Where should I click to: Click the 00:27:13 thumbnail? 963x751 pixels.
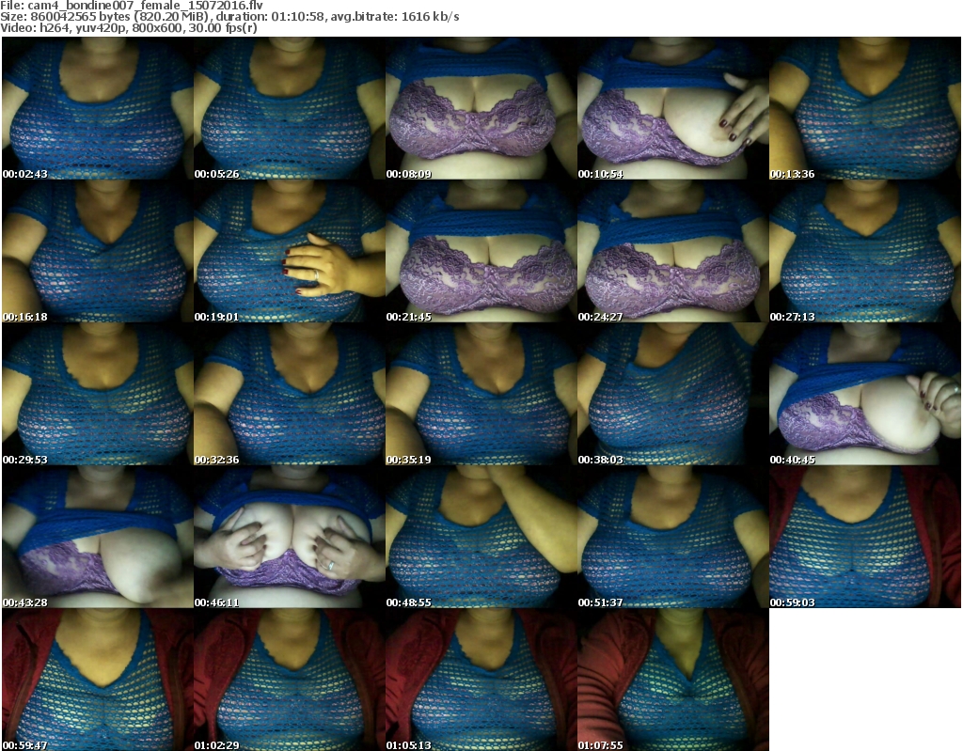[865, 251]
